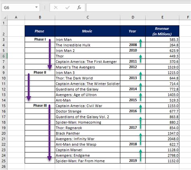Select row 25 header
This screenshot has height=170, width=191.
4,161
